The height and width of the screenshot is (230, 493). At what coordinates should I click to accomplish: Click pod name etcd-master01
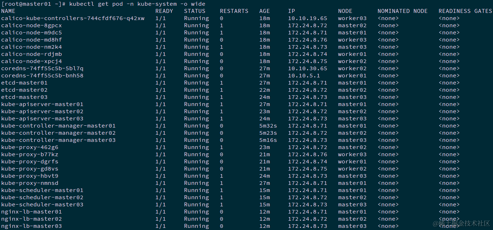pos(24,83)
